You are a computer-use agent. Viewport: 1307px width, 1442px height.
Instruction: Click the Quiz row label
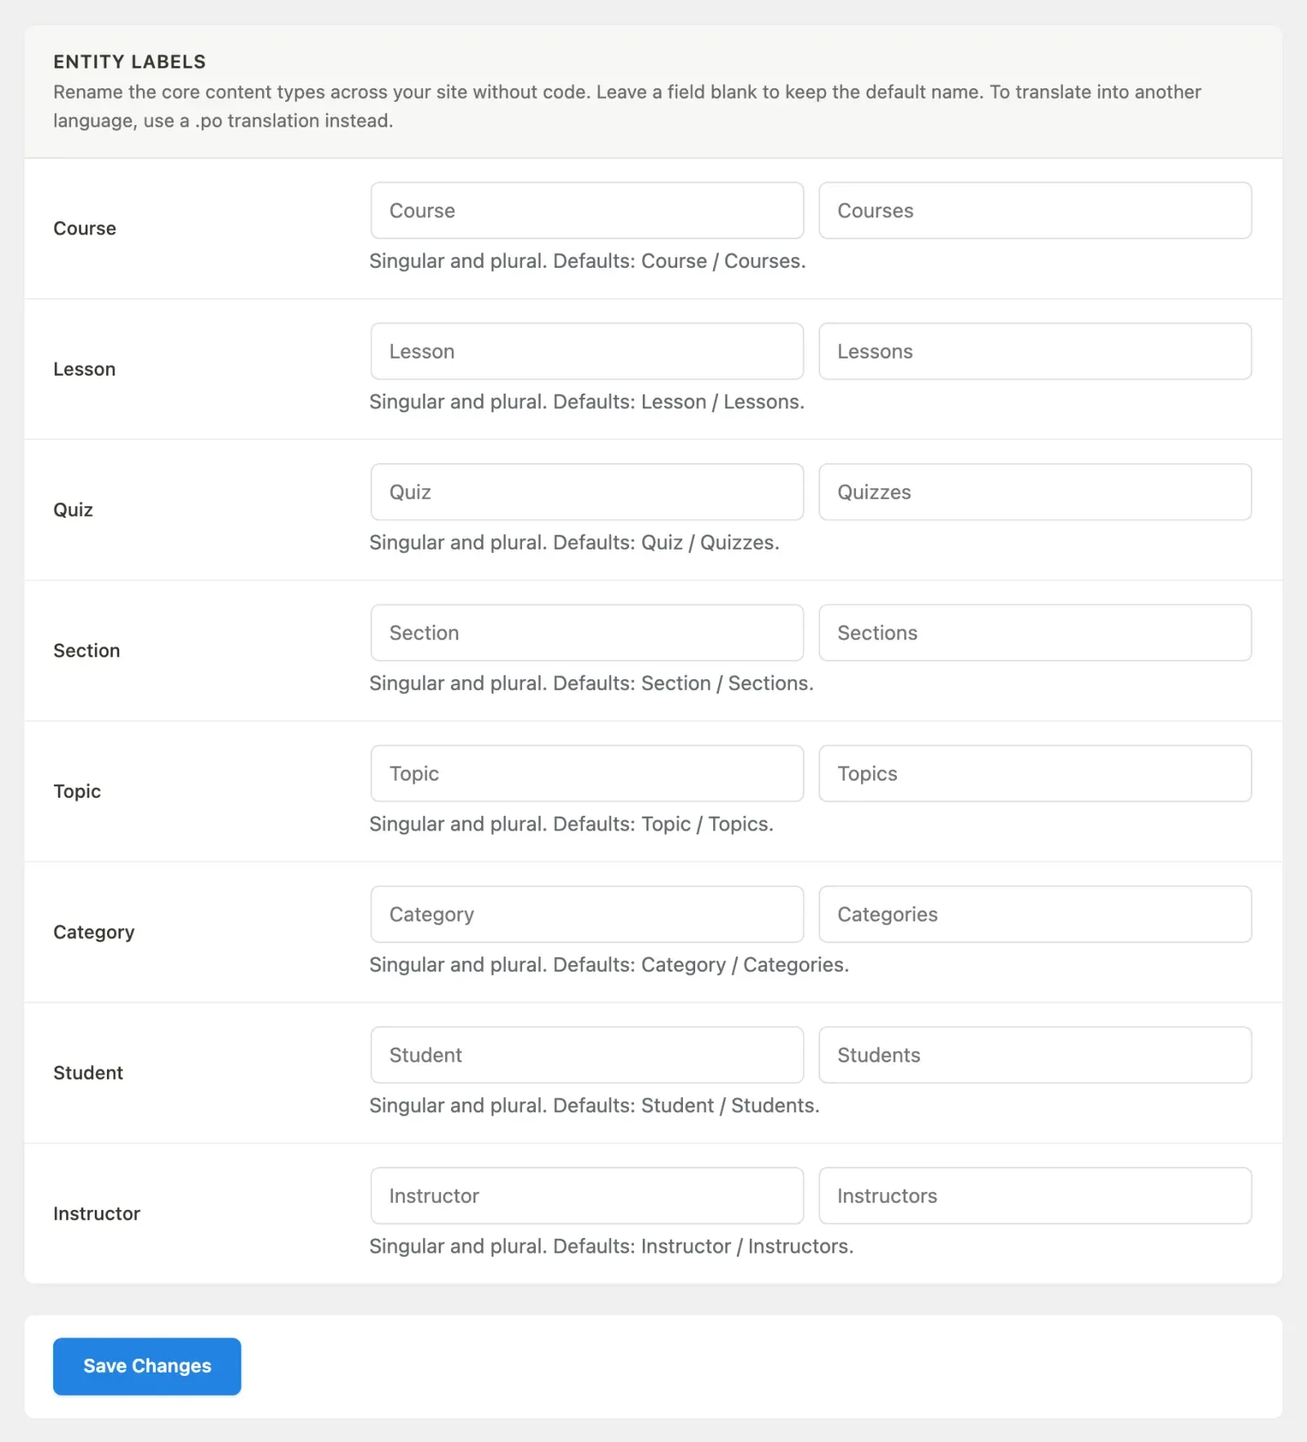pyautogui.click(x=74, y=510)
